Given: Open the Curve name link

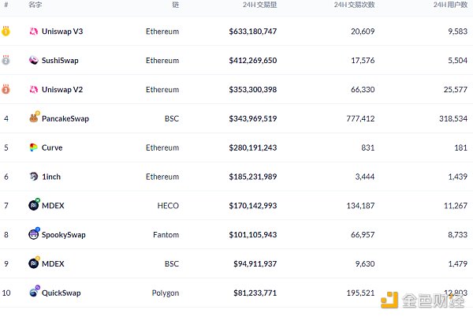Looking at the screenshot, I should (52, 147).
